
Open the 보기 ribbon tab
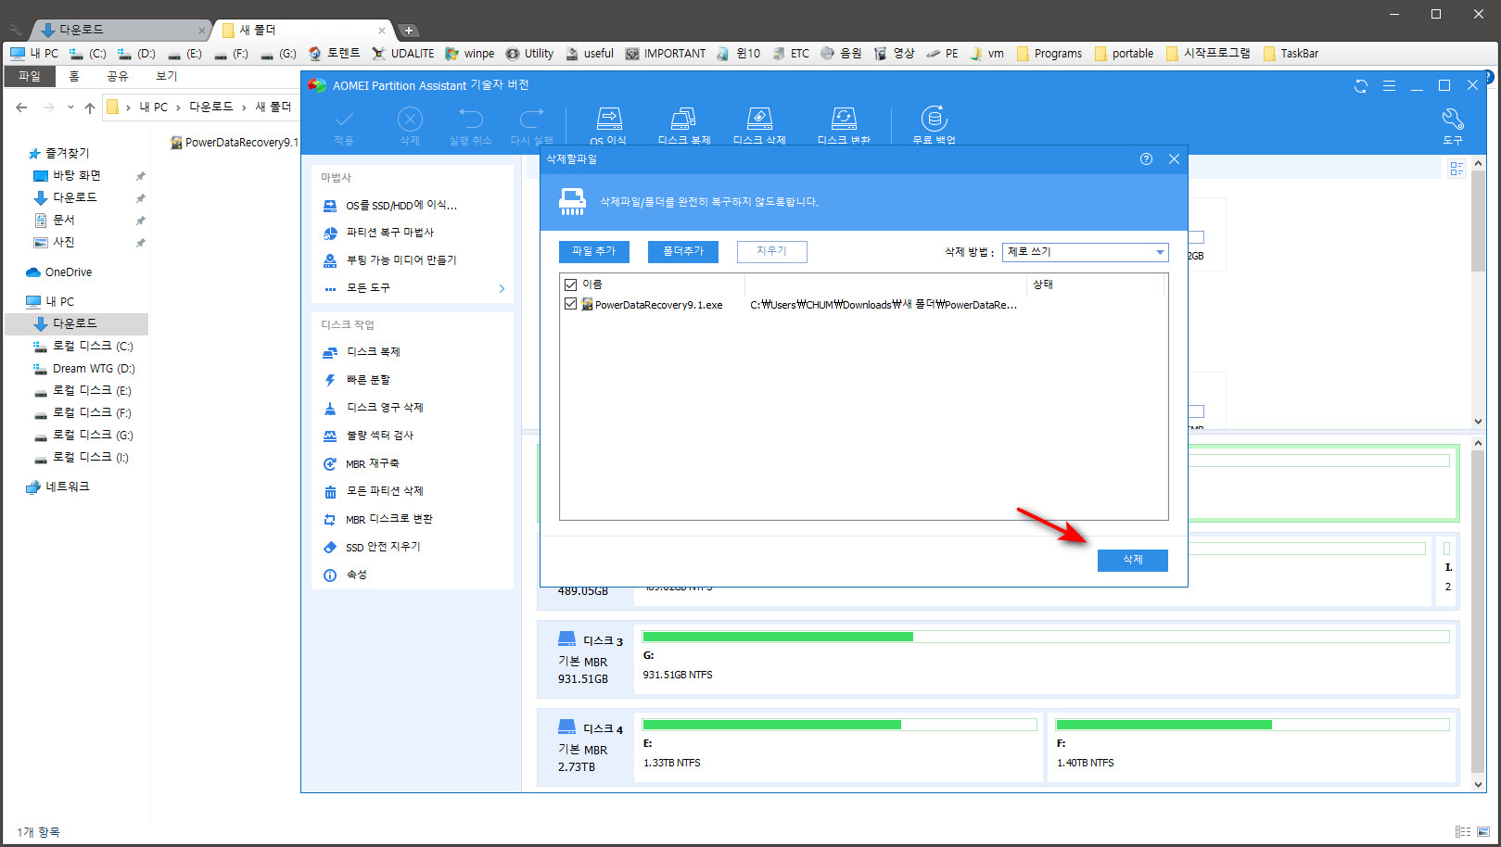coord(166,76)
